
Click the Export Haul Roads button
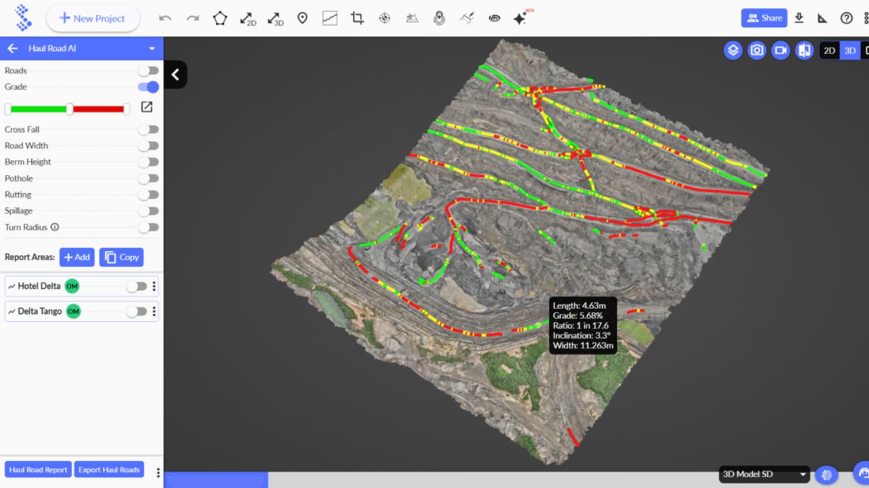coord(109,470)
